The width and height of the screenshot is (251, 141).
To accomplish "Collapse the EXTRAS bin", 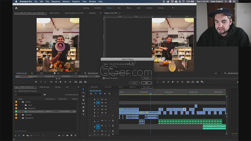I will pos(20,102).
